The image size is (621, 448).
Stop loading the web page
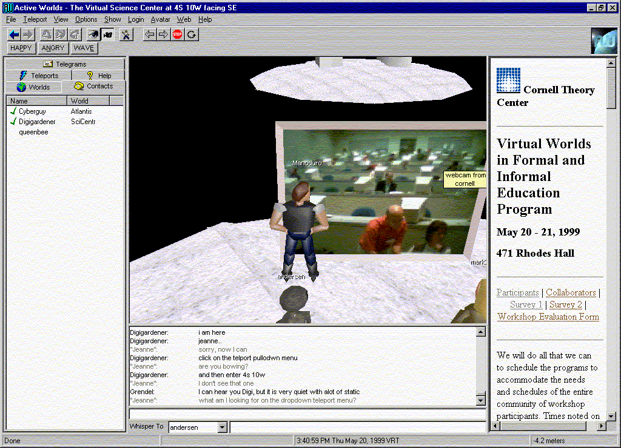tap(178, 35)
